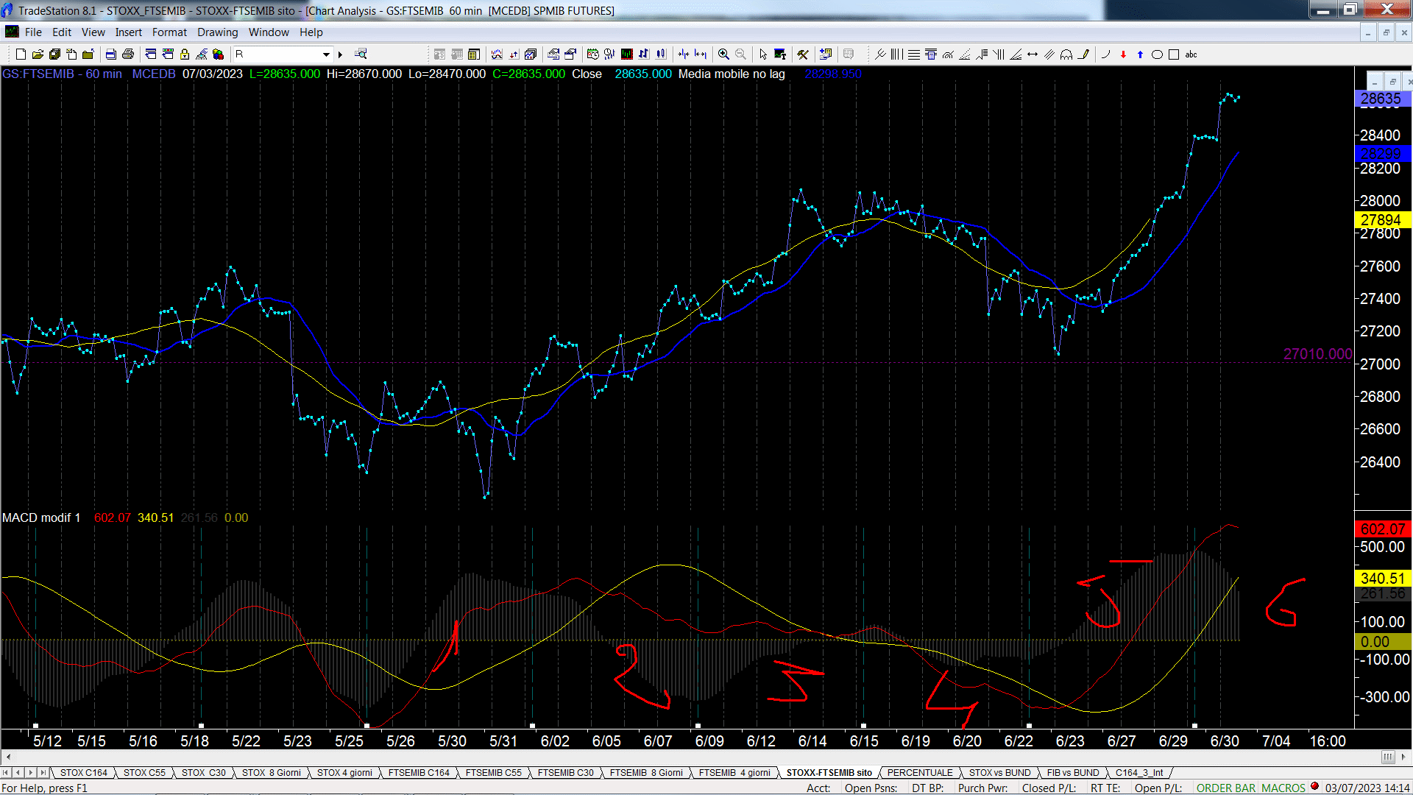1413x795 pixels.
Task: Select the ellipse drawing tool
Action: tap(1157, 54)
